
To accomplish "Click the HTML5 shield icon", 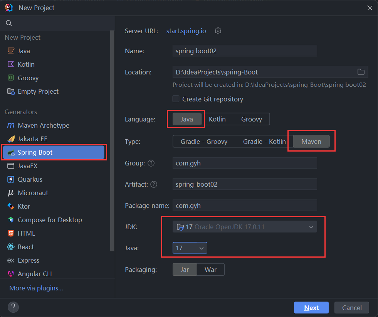I will [x=11, y=233].
